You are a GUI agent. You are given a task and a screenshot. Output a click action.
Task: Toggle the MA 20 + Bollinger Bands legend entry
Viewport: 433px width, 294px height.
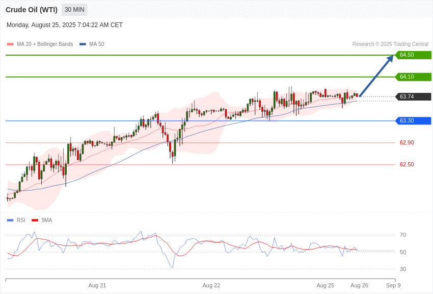40,44
